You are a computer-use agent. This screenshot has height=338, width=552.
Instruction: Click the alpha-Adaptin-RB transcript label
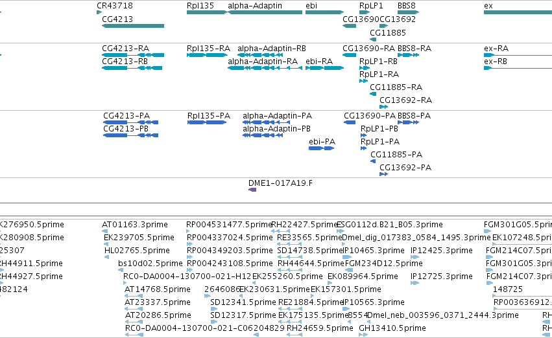pyautogui.click(x=272, y=48)
